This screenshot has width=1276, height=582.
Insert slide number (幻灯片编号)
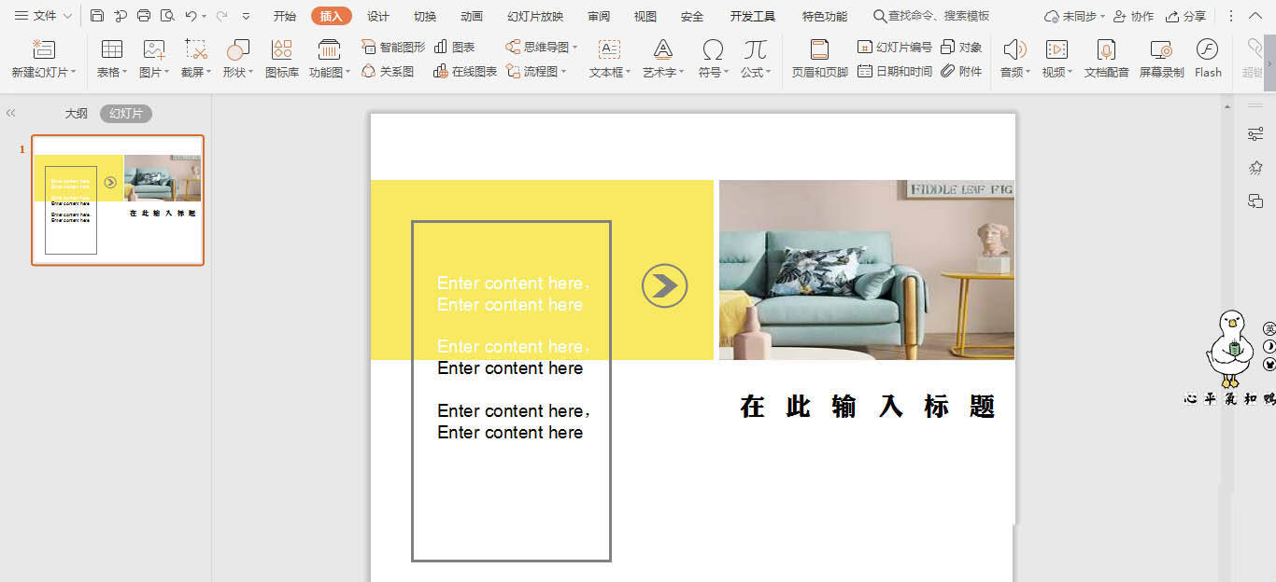click(895, 47)
